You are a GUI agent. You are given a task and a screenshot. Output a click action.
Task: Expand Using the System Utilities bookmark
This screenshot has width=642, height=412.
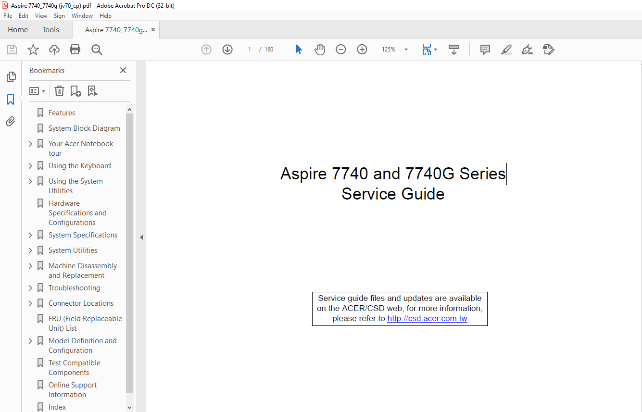click(x=30, y=181)
